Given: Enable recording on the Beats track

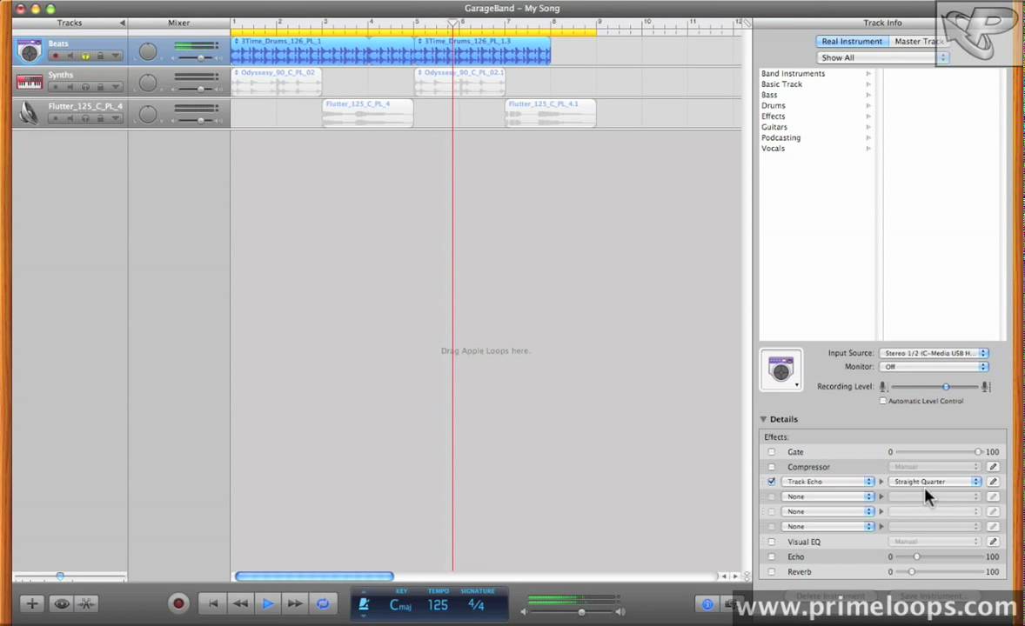Looking at the screenshot, I should pyautogui.click(x=56, y=57).
